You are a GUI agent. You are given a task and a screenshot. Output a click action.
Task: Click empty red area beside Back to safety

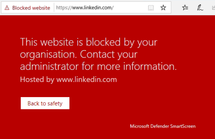point(123,103)
